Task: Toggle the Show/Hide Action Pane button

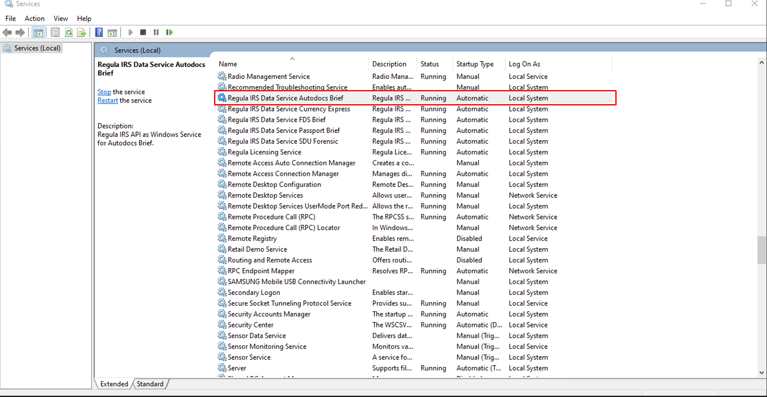Action: (x=112, y=32)
